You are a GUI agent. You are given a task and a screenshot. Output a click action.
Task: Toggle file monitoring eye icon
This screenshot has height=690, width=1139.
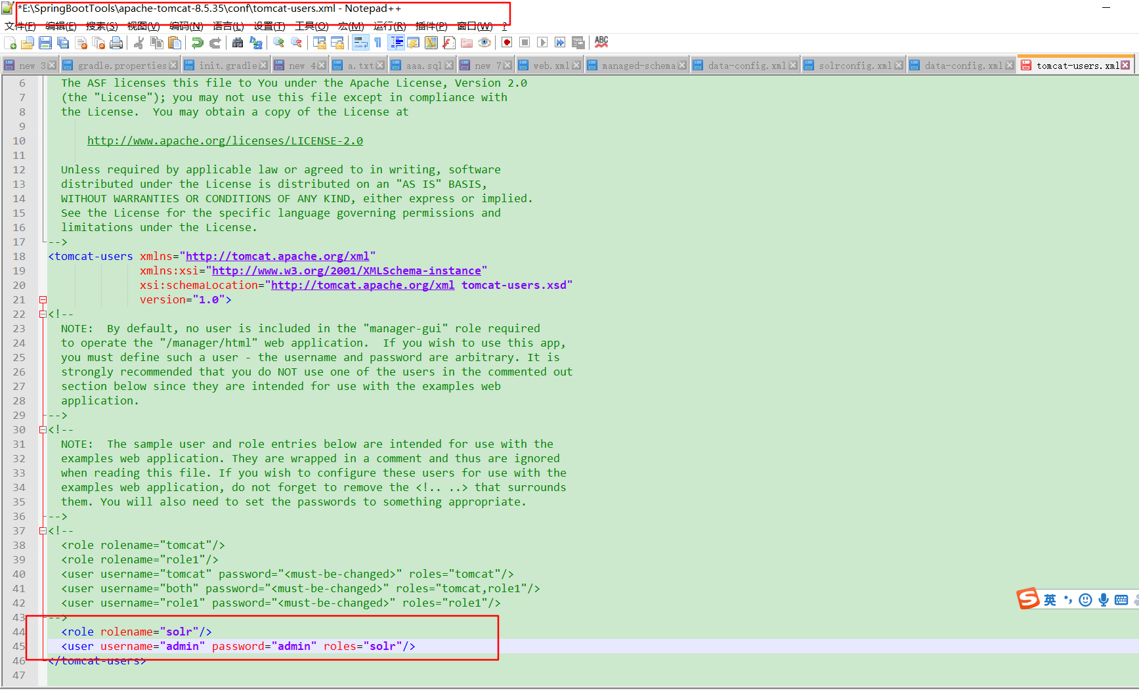(x=484, y=43)
